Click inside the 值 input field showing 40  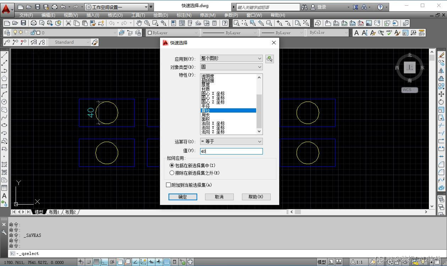tap(231, 151)
